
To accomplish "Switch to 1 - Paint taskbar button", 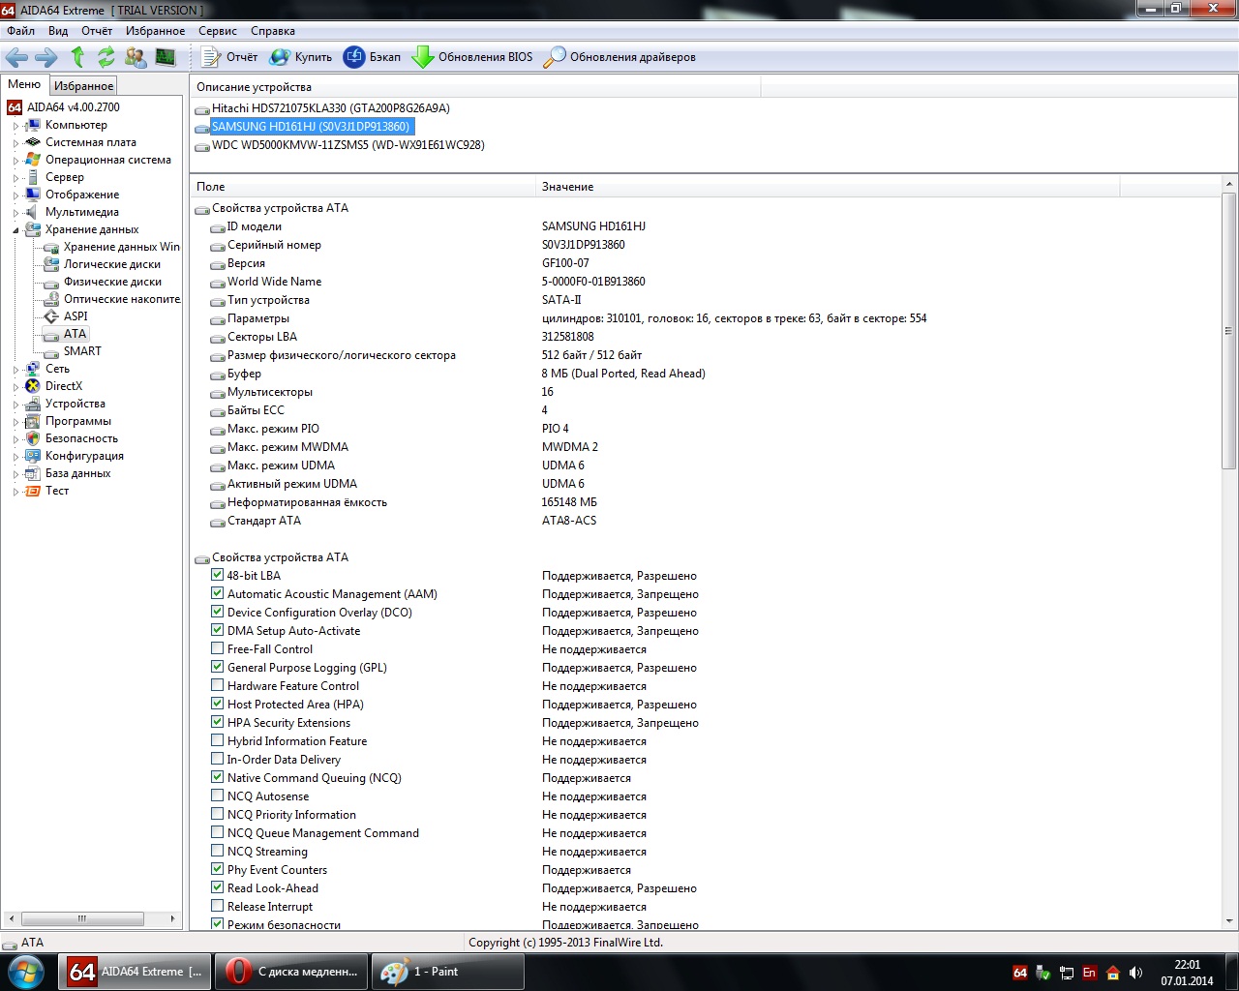I will [448, 972].
